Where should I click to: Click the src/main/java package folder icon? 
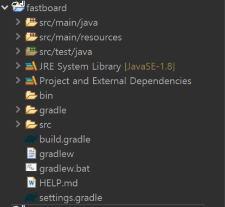(x=31, y=22)
